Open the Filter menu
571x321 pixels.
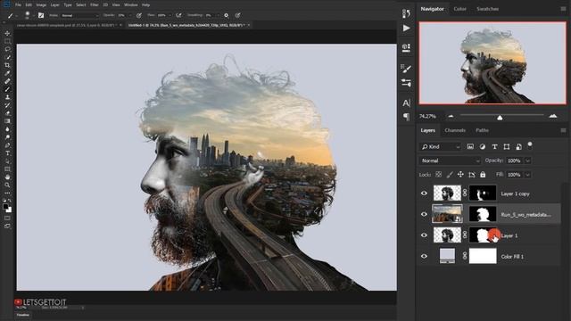[95, 5]
